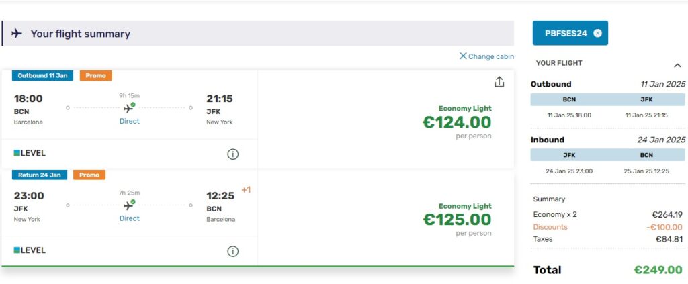Screen dimensions: 688x284
Task: Collapse the YOUR FLIGHT panel
Action: (677, 64)
